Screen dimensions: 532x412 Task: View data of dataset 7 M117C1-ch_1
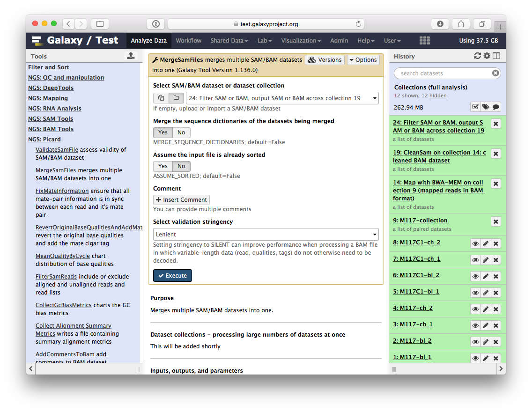[x=475, y=260]
